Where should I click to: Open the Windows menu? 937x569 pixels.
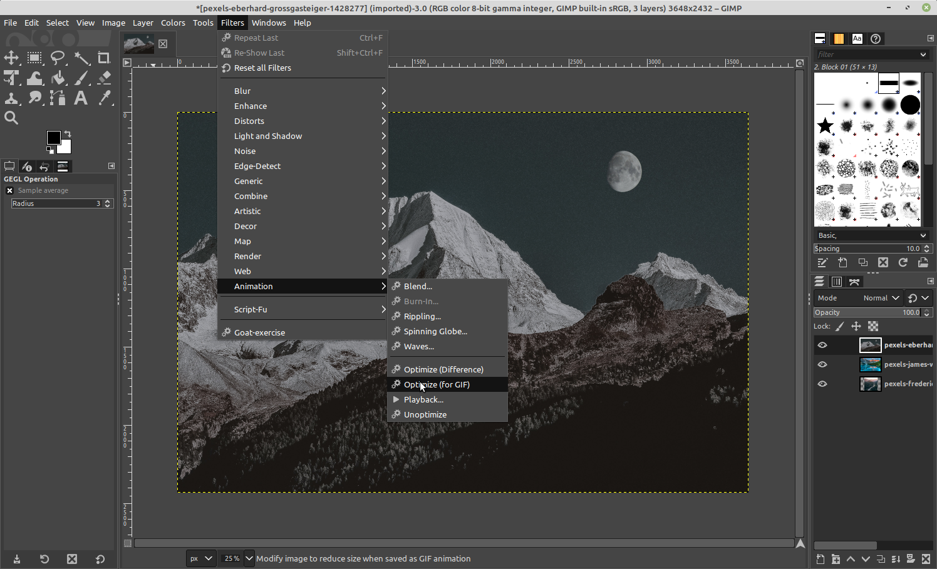(269, 23)
